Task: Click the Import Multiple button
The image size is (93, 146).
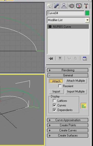Action: pos(76,92)
